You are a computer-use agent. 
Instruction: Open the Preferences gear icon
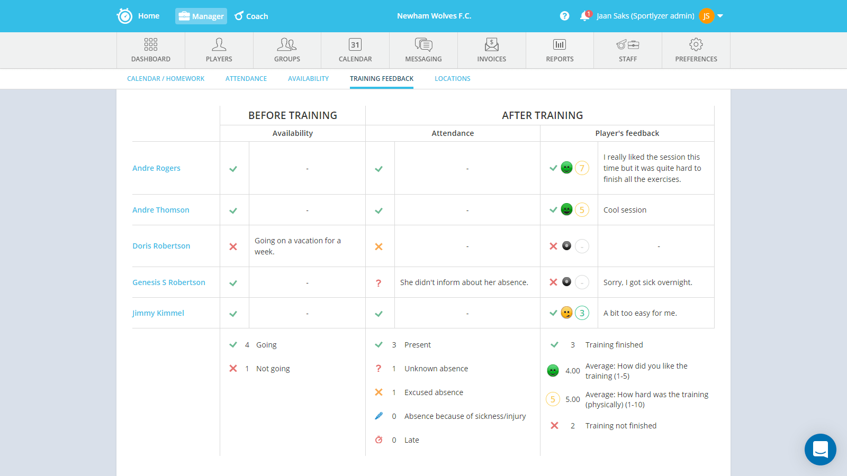click(696, 44)
